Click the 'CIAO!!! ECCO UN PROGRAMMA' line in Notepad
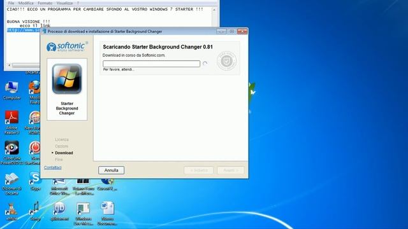Image resolution: width=408 pixels, height=229 pixels. click(x=105, y=9)
